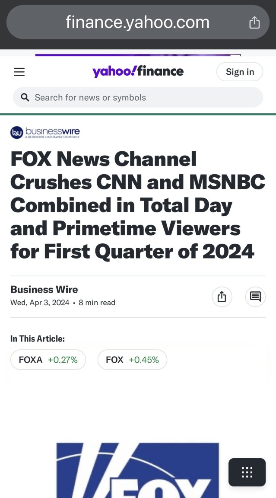Tap the browser share icon in address bar
This screenshot has height=498, width=276.
[x=254, y=22]
